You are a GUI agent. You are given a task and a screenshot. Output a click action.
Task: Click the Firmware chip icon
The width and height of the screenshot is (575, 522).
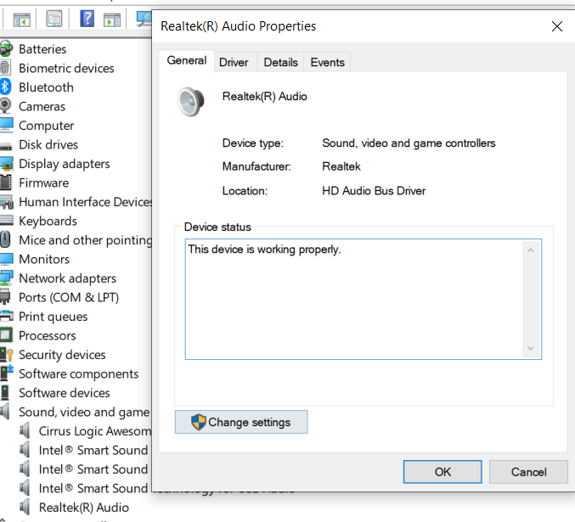coord(6,182)
